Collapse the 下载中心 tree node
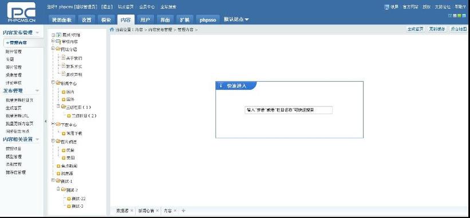Screen dimensions: 470x218 point(53,124)
